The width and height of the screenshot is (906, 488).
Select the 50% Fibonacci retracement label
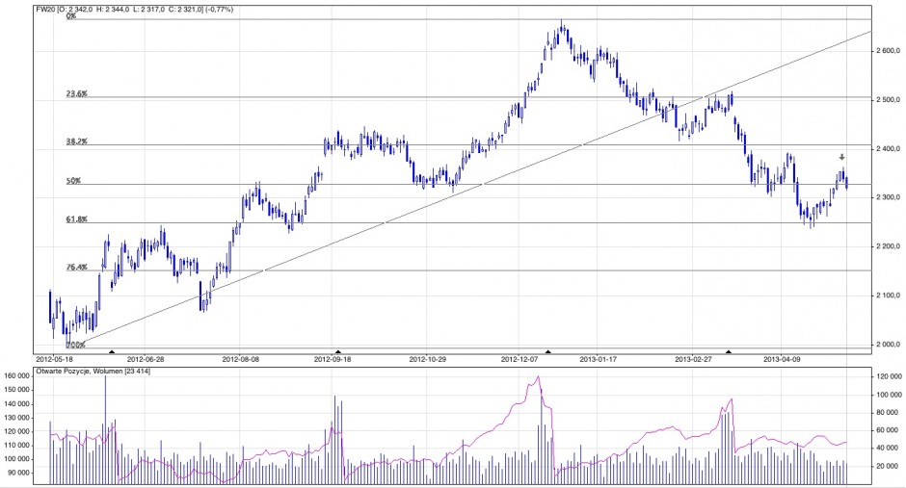coord(72,181)
